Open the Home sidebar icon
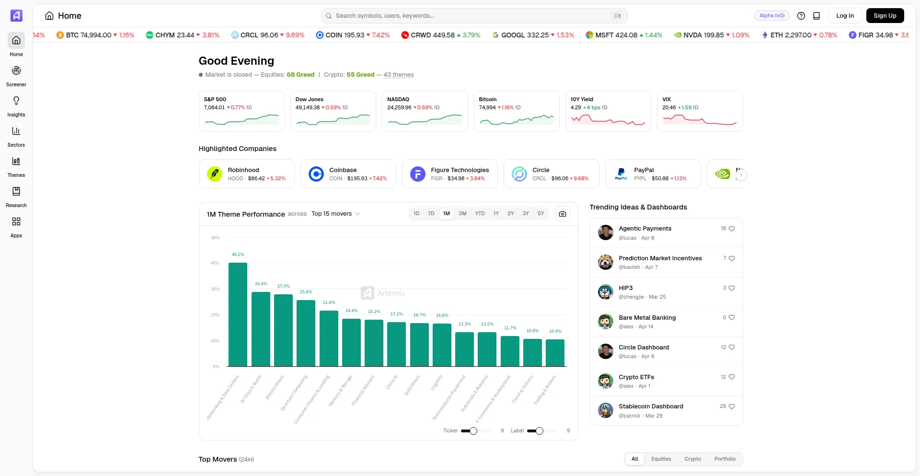 click(16, 40)
